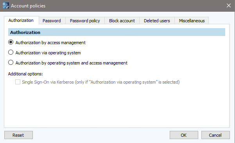Switch to the Block account tab
This screenshot has height=143, width=235.
click(122, 21)
